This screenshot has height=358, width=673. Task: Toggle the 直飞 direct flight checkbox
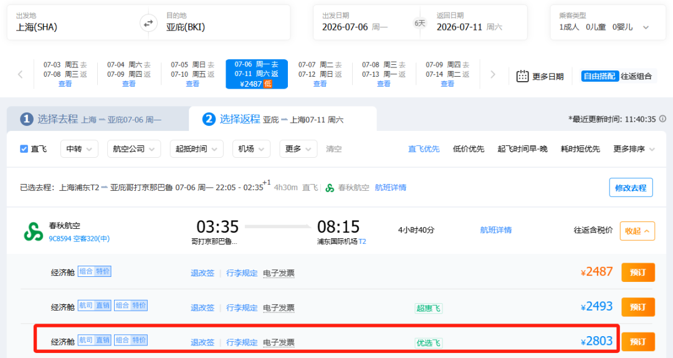pos(24,148)
